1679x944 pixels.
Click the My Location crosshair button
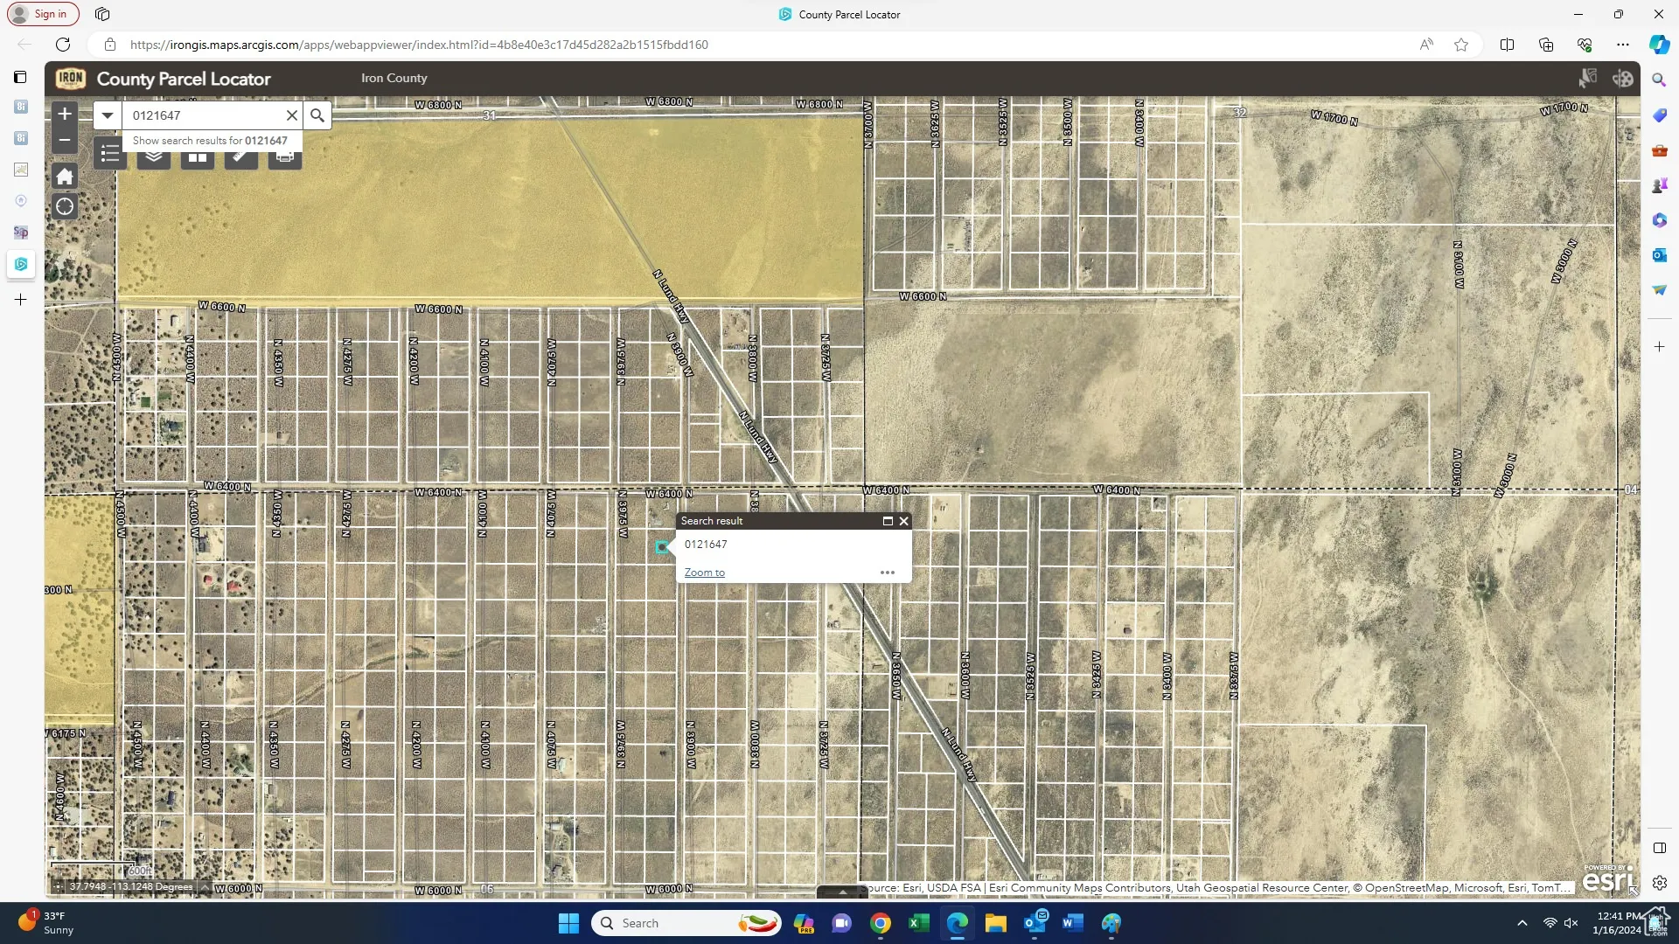65,207
